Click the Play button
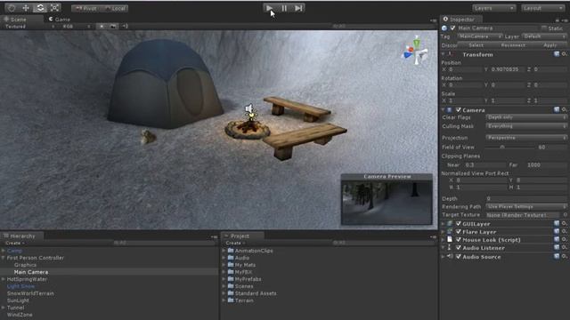The height and width of the screenshot is (320, 570). click(269, 8)
